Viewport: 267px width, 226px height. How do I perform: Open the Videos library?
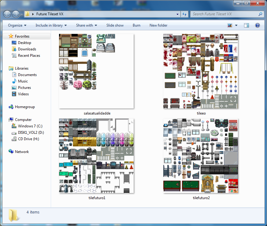pos(23,94)
